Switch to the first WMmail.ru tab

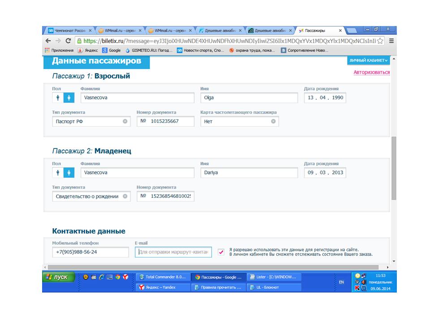point(120,31)
